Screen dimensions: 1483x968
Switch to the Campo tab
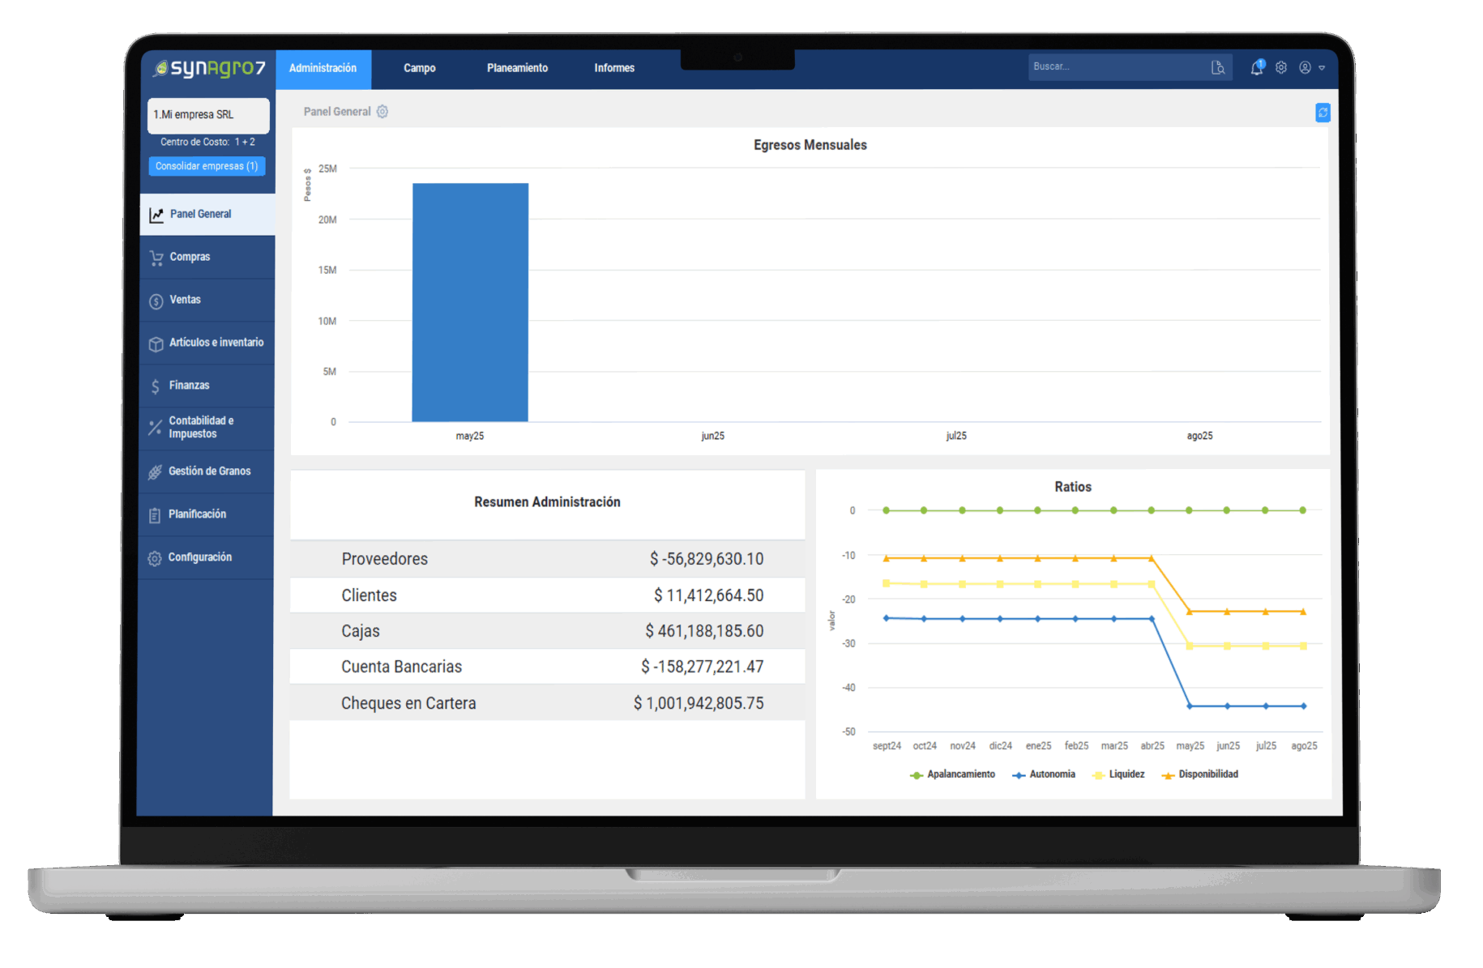(420, 68)
